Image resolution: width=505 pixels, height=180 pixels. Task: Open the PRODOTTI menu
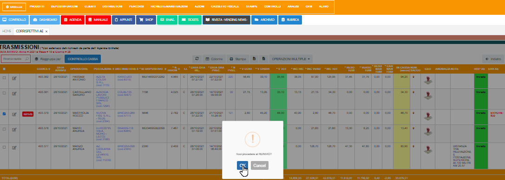pyautogui.click(x=37, y=6)
